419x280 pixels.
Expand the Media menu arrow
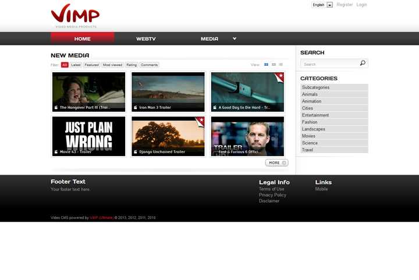point(235,39)
